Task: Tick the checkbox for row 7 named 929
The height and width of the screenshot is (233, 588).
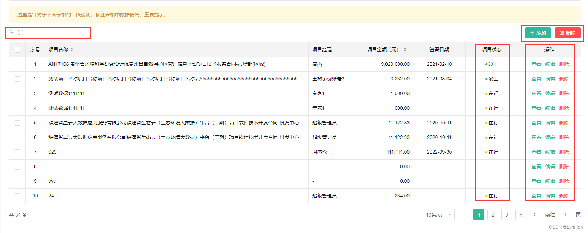Action: tap(17, 152)
